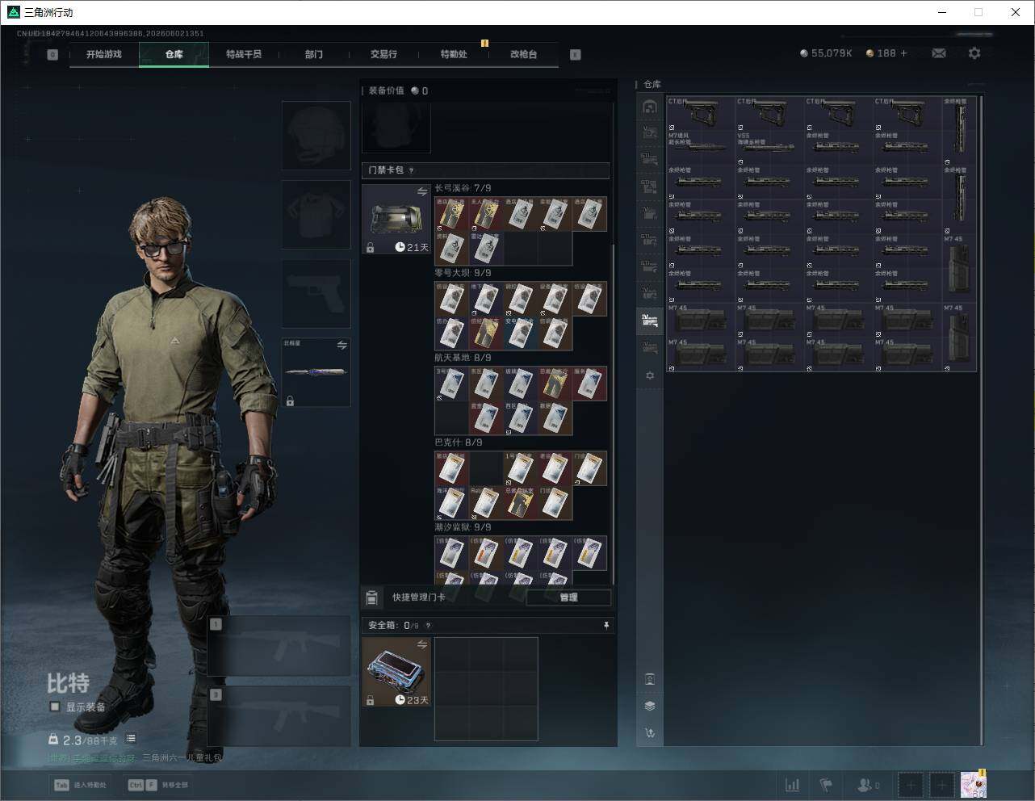Open warehouse sidebar gear settings icon

pos(650,375)
